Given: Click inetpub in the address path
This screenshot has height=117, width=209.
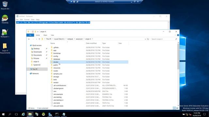Looking at the screenshot, I should click(x=70, y=39).
